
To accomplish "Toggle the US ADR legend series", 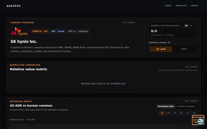I will [31, 120].
